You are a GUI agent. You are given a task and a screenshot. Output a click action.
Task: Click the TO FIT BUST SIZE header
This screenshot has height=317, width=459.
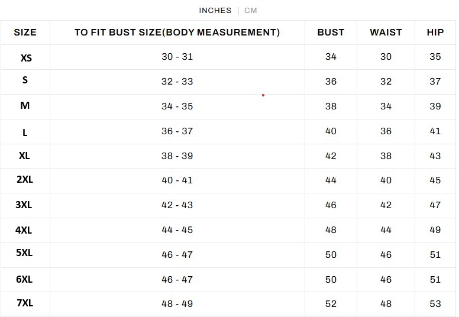177,33
